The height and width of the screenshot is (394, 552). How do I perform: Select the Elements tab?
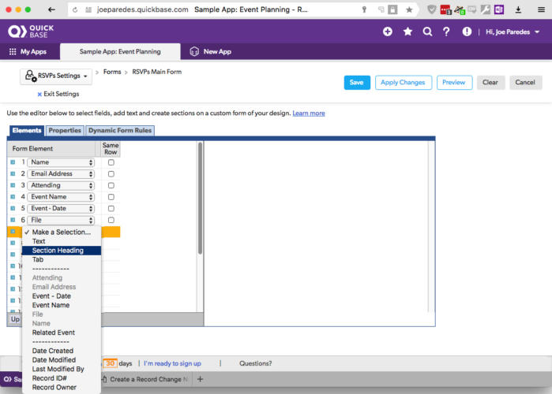27,130
